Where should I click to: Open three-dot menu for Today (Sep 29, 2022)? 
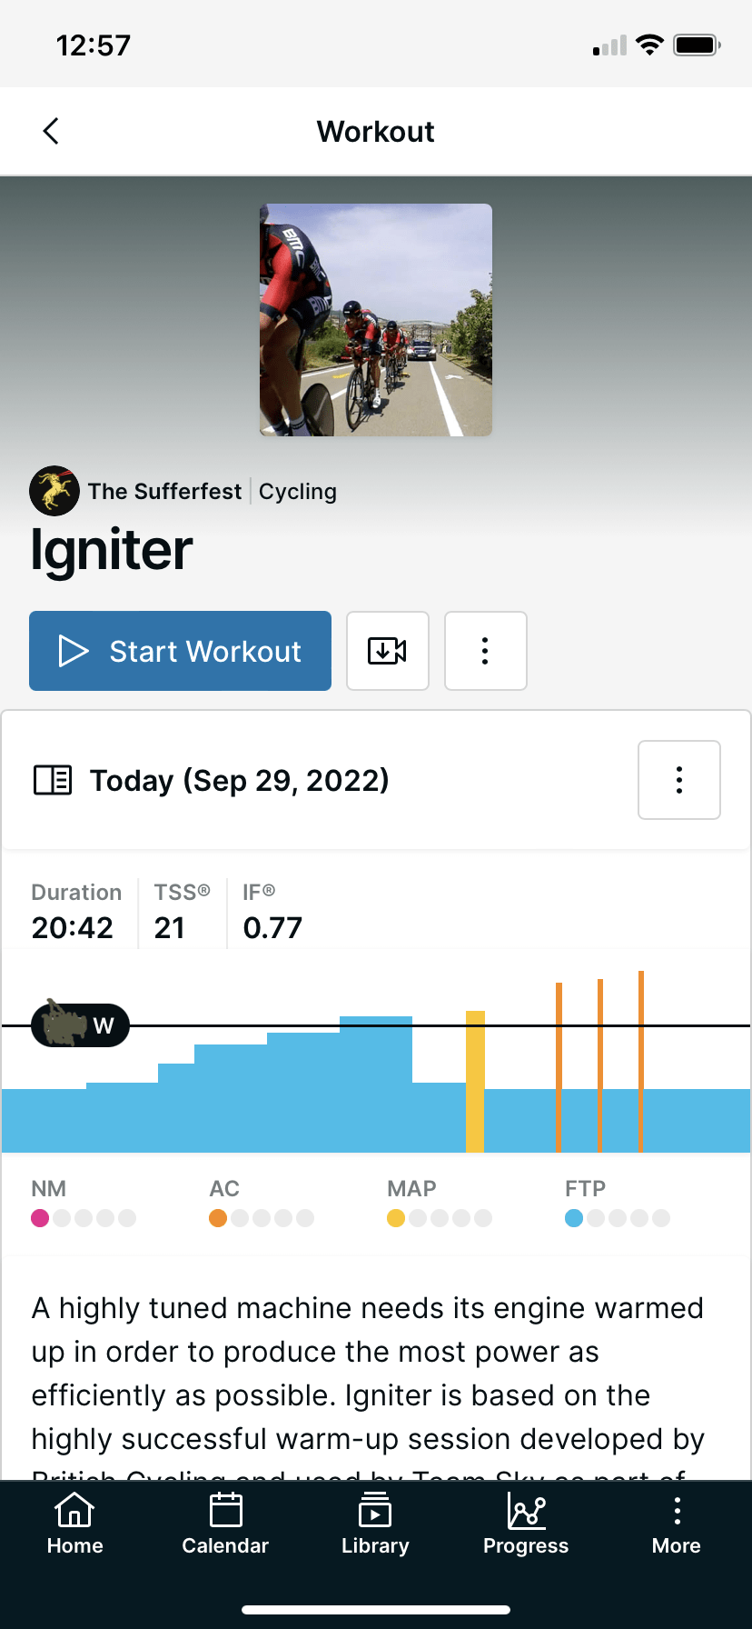pos(679,780)
